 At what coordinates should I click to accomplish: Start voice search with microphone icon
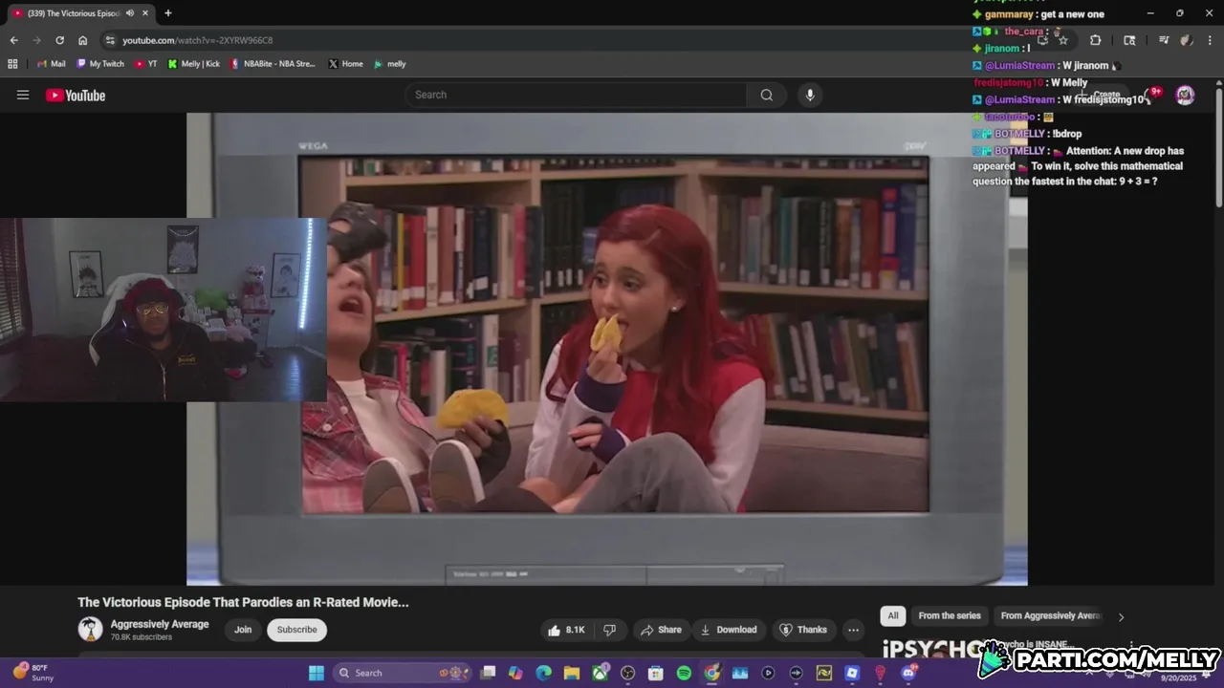pos(810,95)
